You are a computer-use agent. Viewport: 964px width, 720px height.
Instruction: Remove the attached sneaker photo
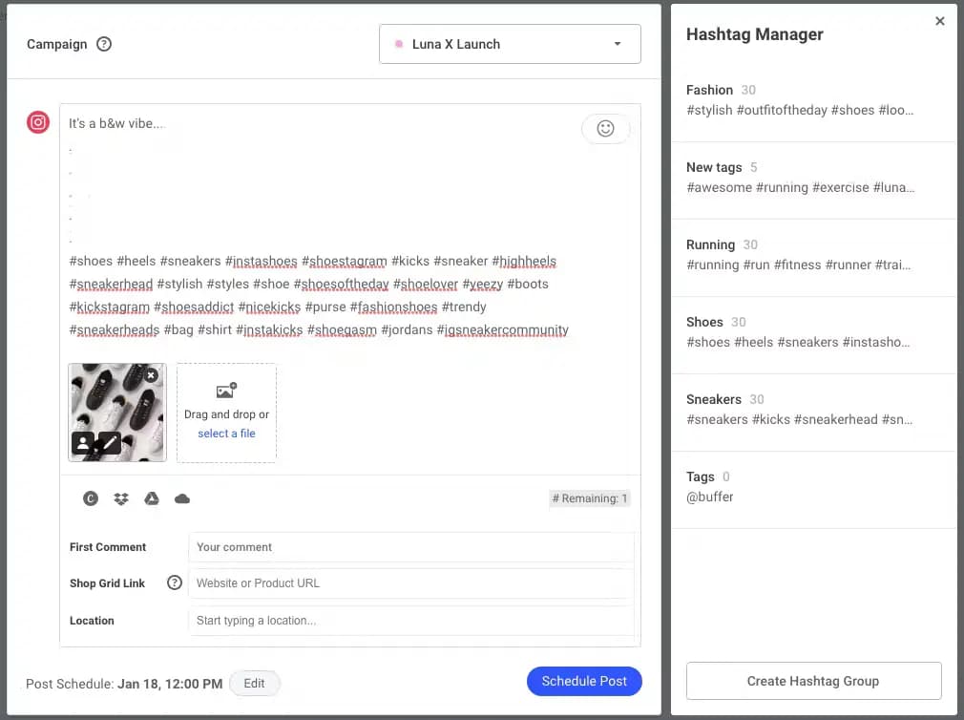[151, 375]
